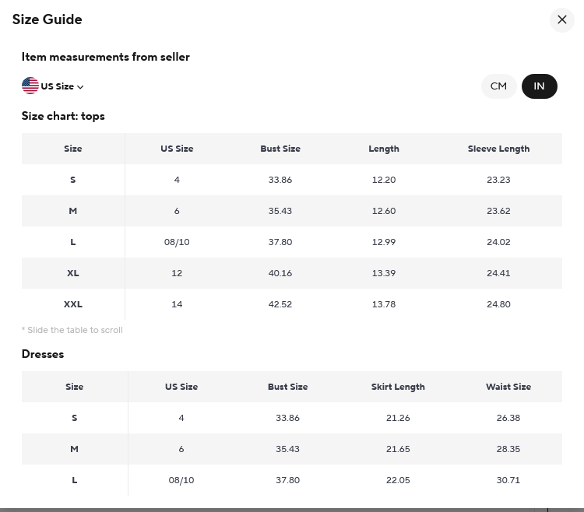The width and height of the screenshot is (584, 512).
Task: Click the "Slide the table to scroll" hint
Action: pos(72,330)
